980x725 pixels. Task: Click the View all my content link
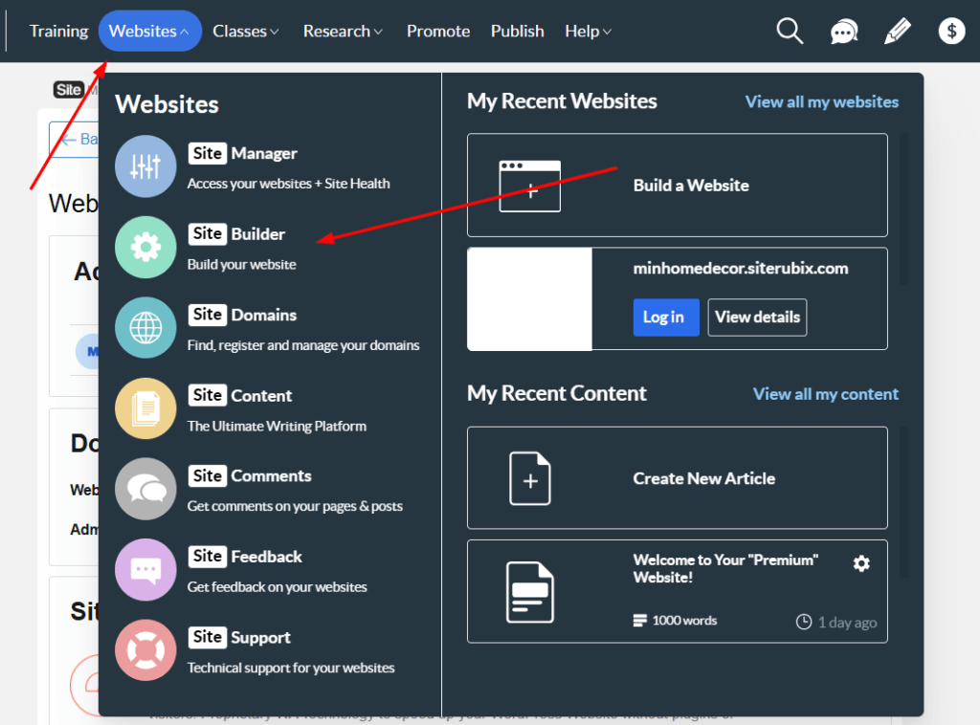point(826,394)
